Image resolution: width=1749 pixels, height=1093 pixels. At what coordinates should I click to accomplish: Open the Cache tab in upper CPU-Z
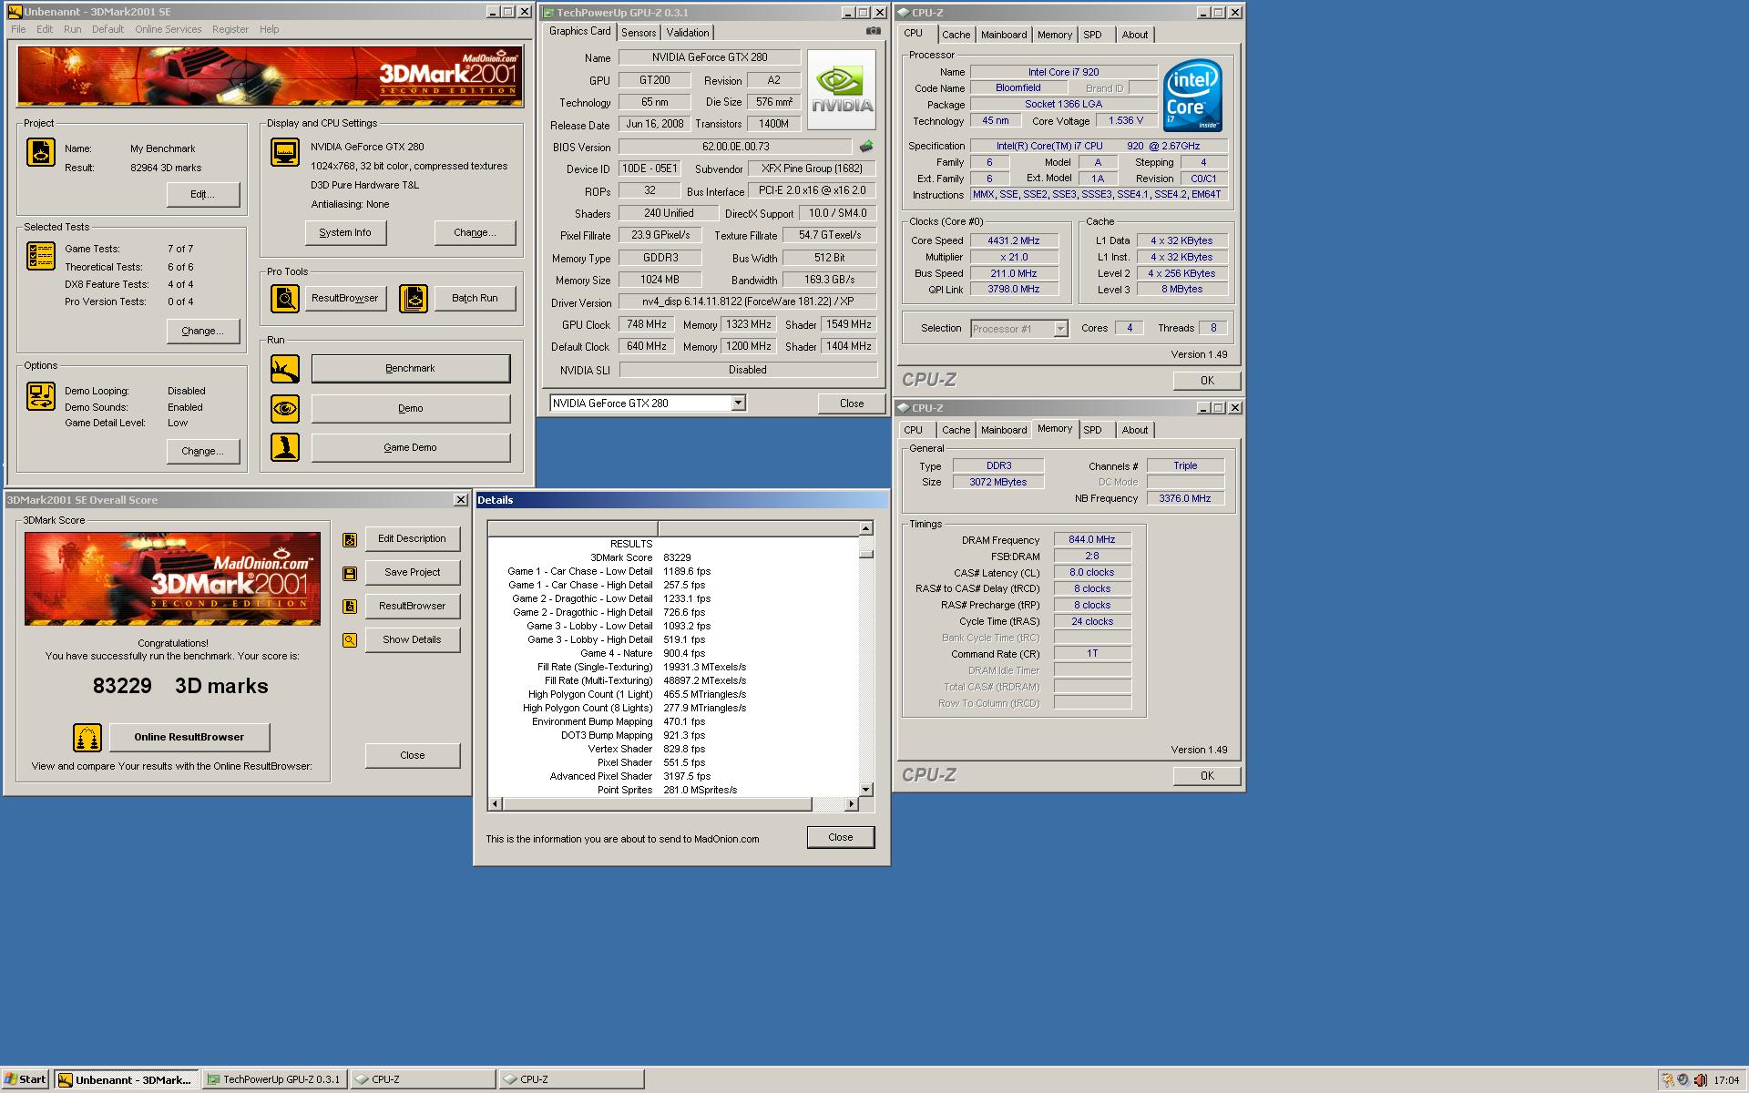(x=956, y=35)
